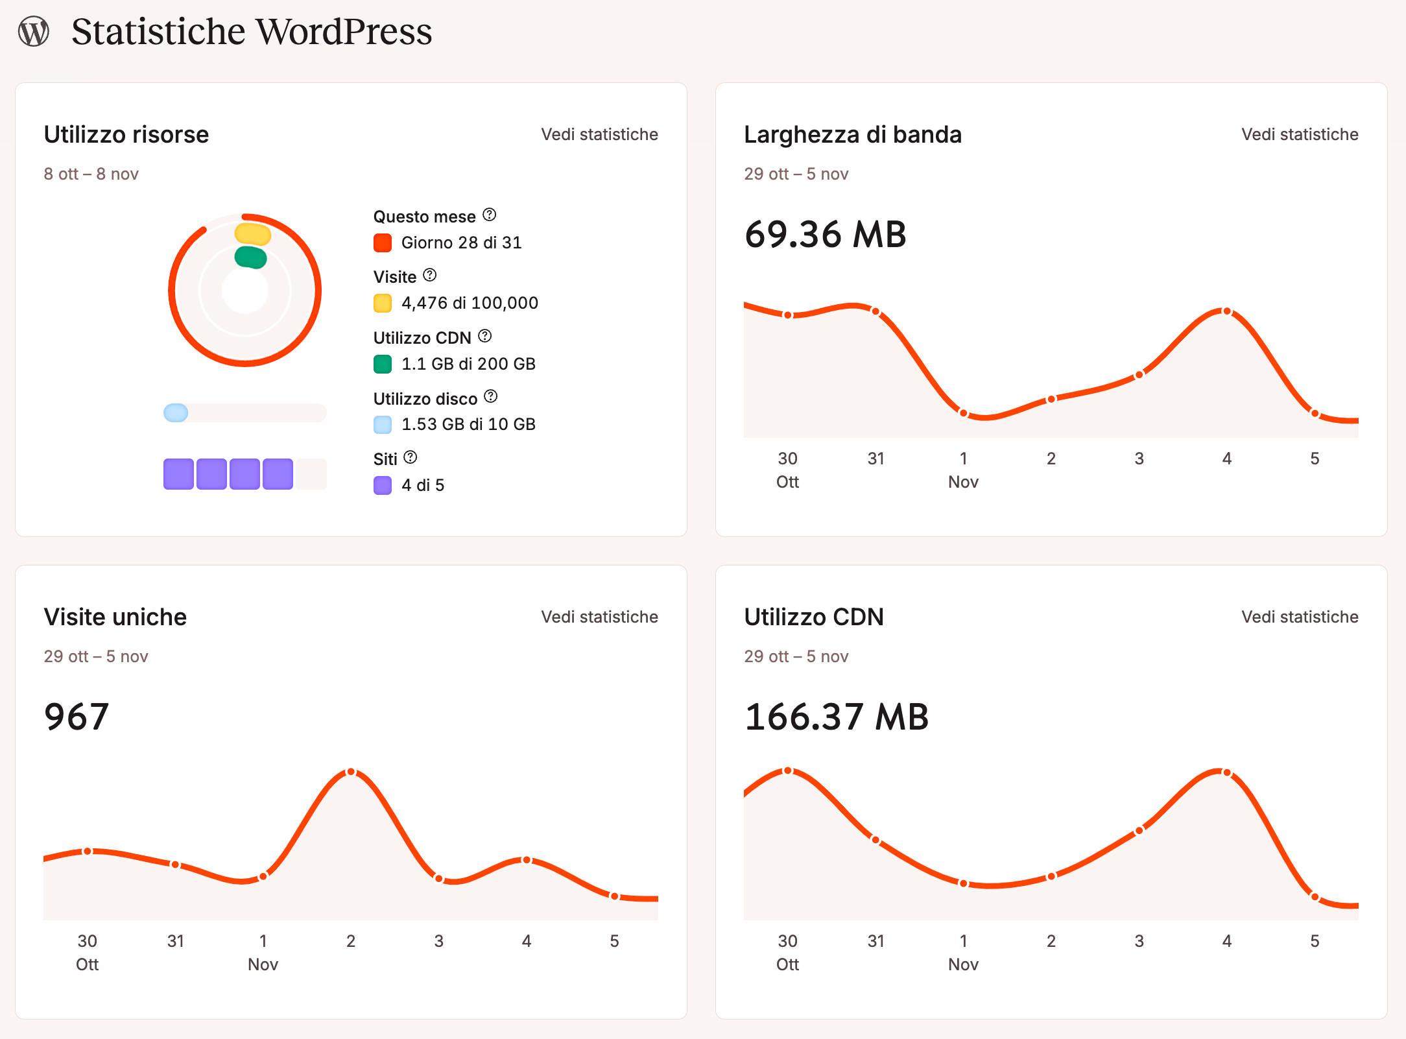Open Vedi statistiche in Utilizzo CDN card

click(1299, 617)
